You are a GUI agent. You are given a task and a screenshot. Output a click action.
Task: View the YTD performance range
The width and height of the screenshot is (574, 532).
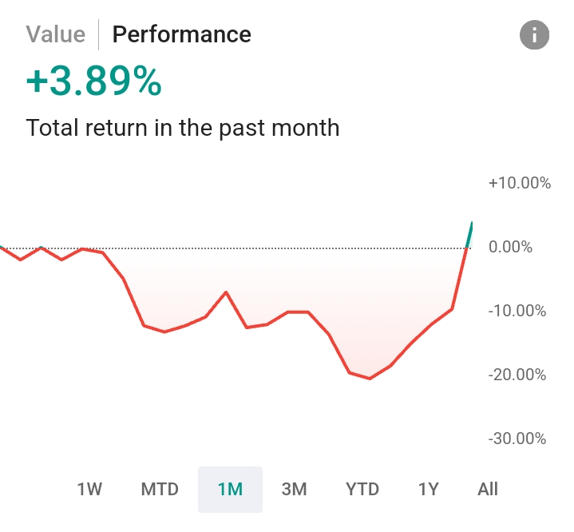tap(362, 489)
